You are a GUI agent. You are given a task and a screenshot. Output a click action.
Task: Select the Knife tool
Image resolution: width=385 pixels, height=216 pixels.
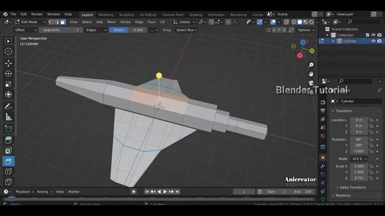(x=8, y=182)
